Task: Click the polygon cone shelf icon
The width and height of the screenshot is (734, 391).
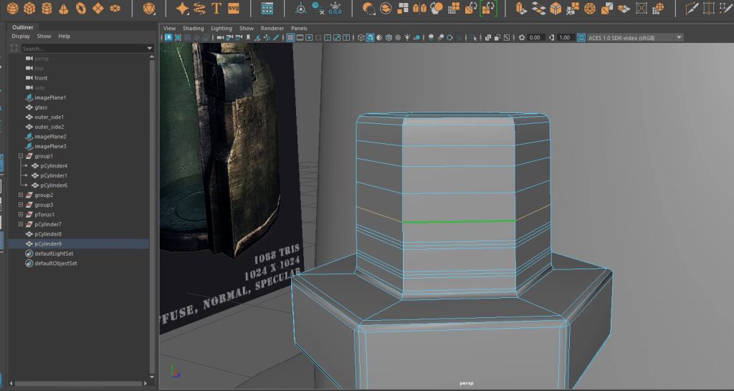Action: (x=65, y=9)
